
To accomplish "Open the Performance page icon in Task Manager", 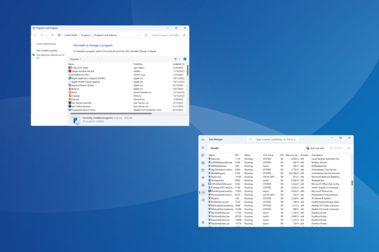I will click(x=203, y=163).
